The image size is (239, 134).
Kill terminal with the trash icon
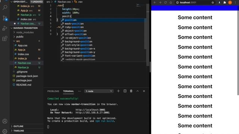[131, 91]
